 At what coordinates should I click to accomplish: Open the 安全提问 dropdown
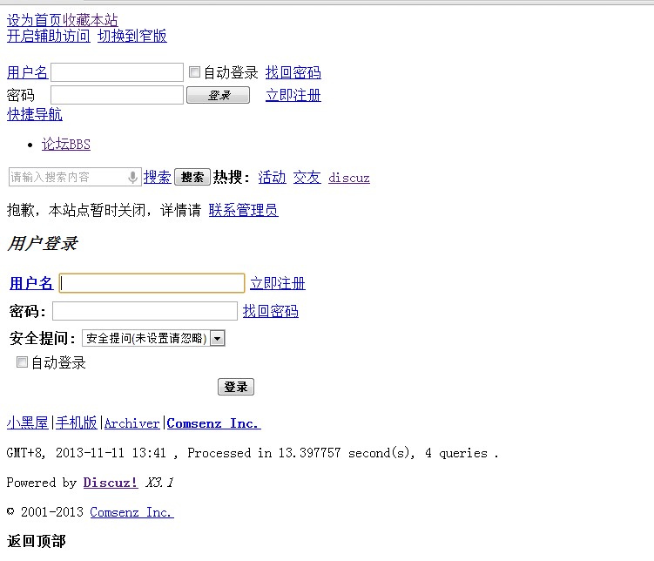click(x=153, y=338)
